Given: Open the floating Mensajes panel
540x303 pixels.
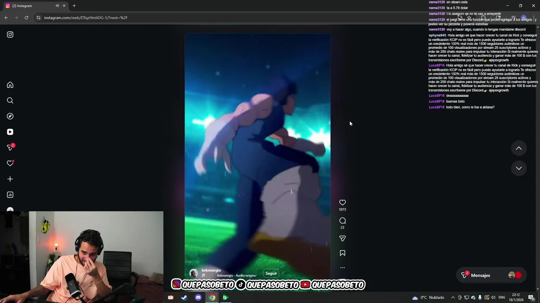Looking at the screenshot, I should pos(491,275).
